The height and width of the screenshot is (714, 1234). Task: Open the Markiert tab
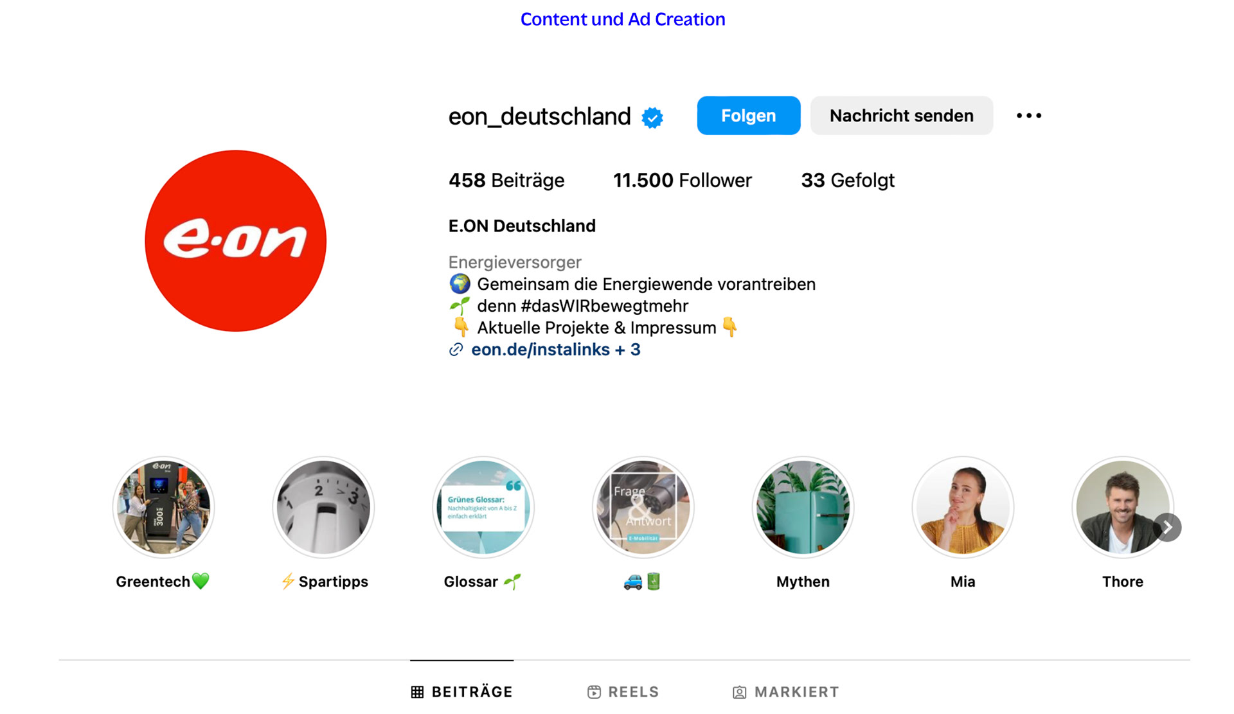point(785,692)
